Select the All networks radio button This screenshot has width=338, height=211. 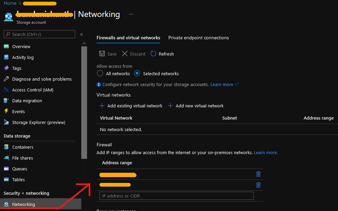coord(100,73)
